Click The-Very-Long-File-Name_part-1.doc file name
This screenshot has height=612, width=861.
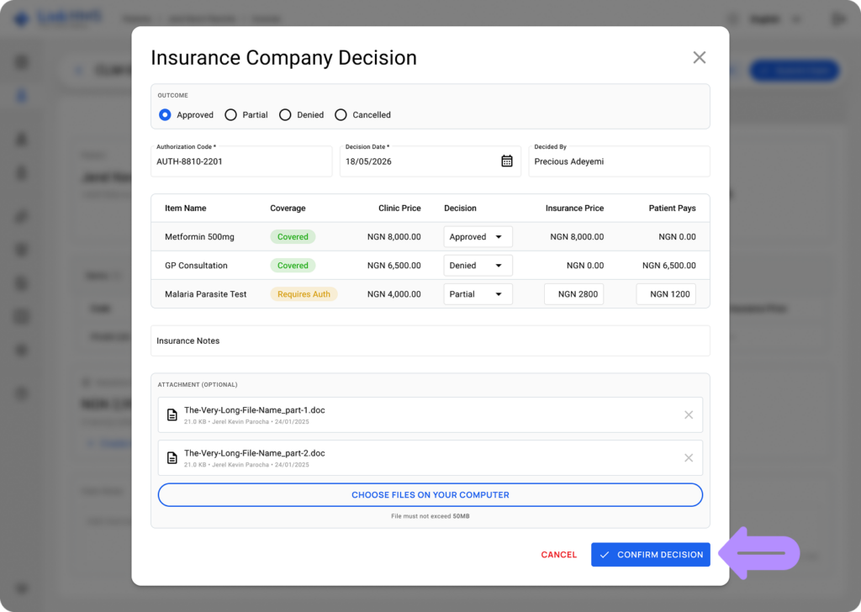[x=254, y=410]
